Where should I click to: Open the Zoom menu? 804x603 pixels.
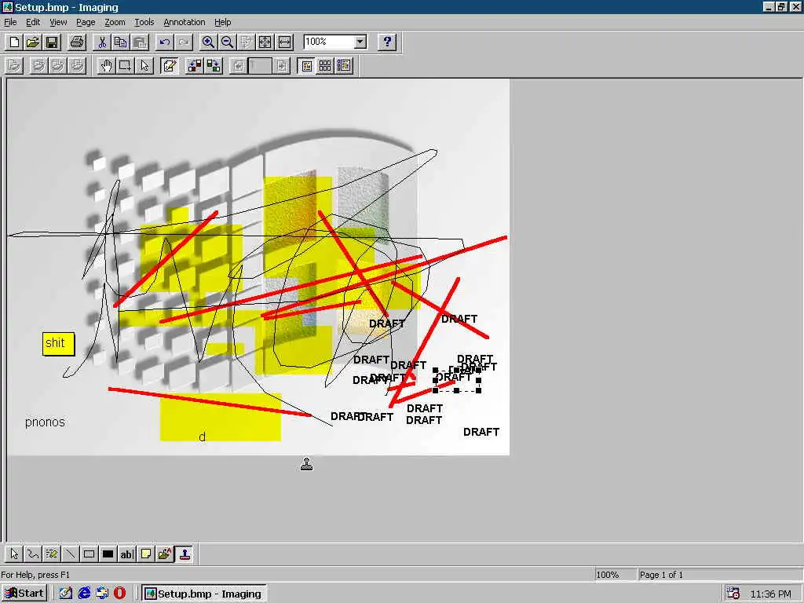coord(115,22)
